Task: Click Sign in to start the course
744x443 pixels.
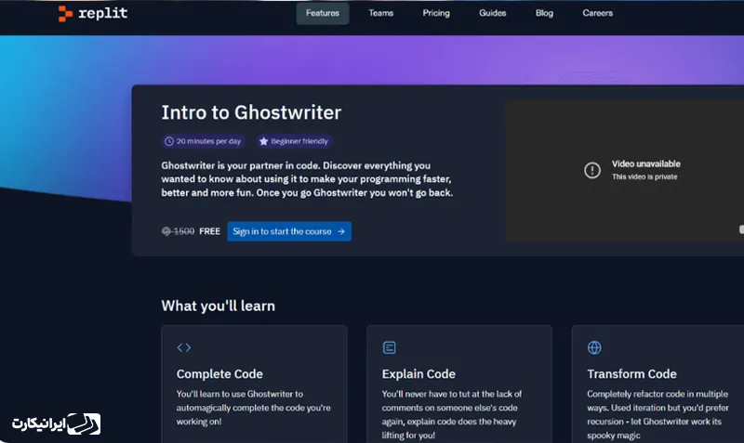Action: pos(289,231)
